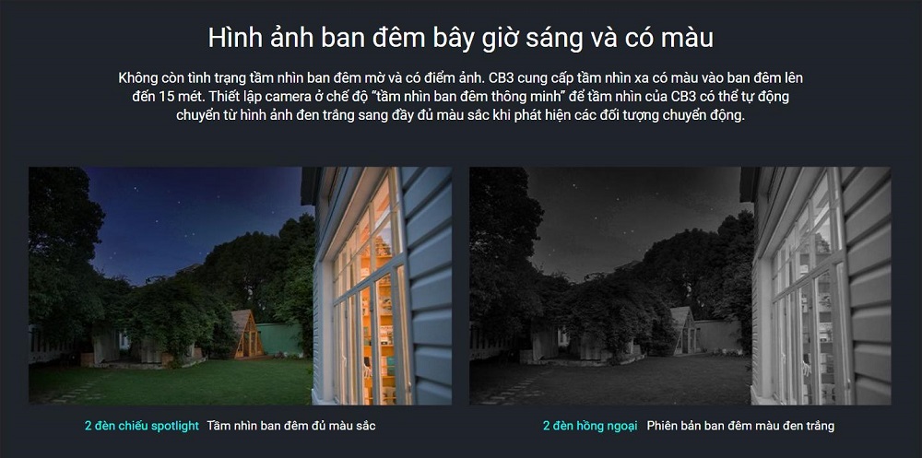Click the grey A-frame hut in the monochrome image
Viewport: 922px width, 458px height.
[x=687, y=331]
